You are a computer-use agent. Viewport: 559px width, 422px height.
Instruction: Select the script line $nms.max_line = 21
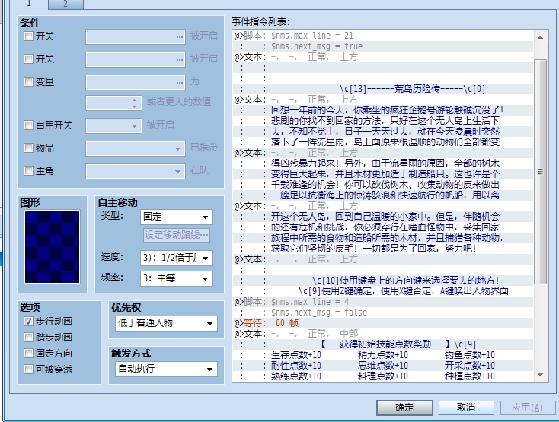383,36
